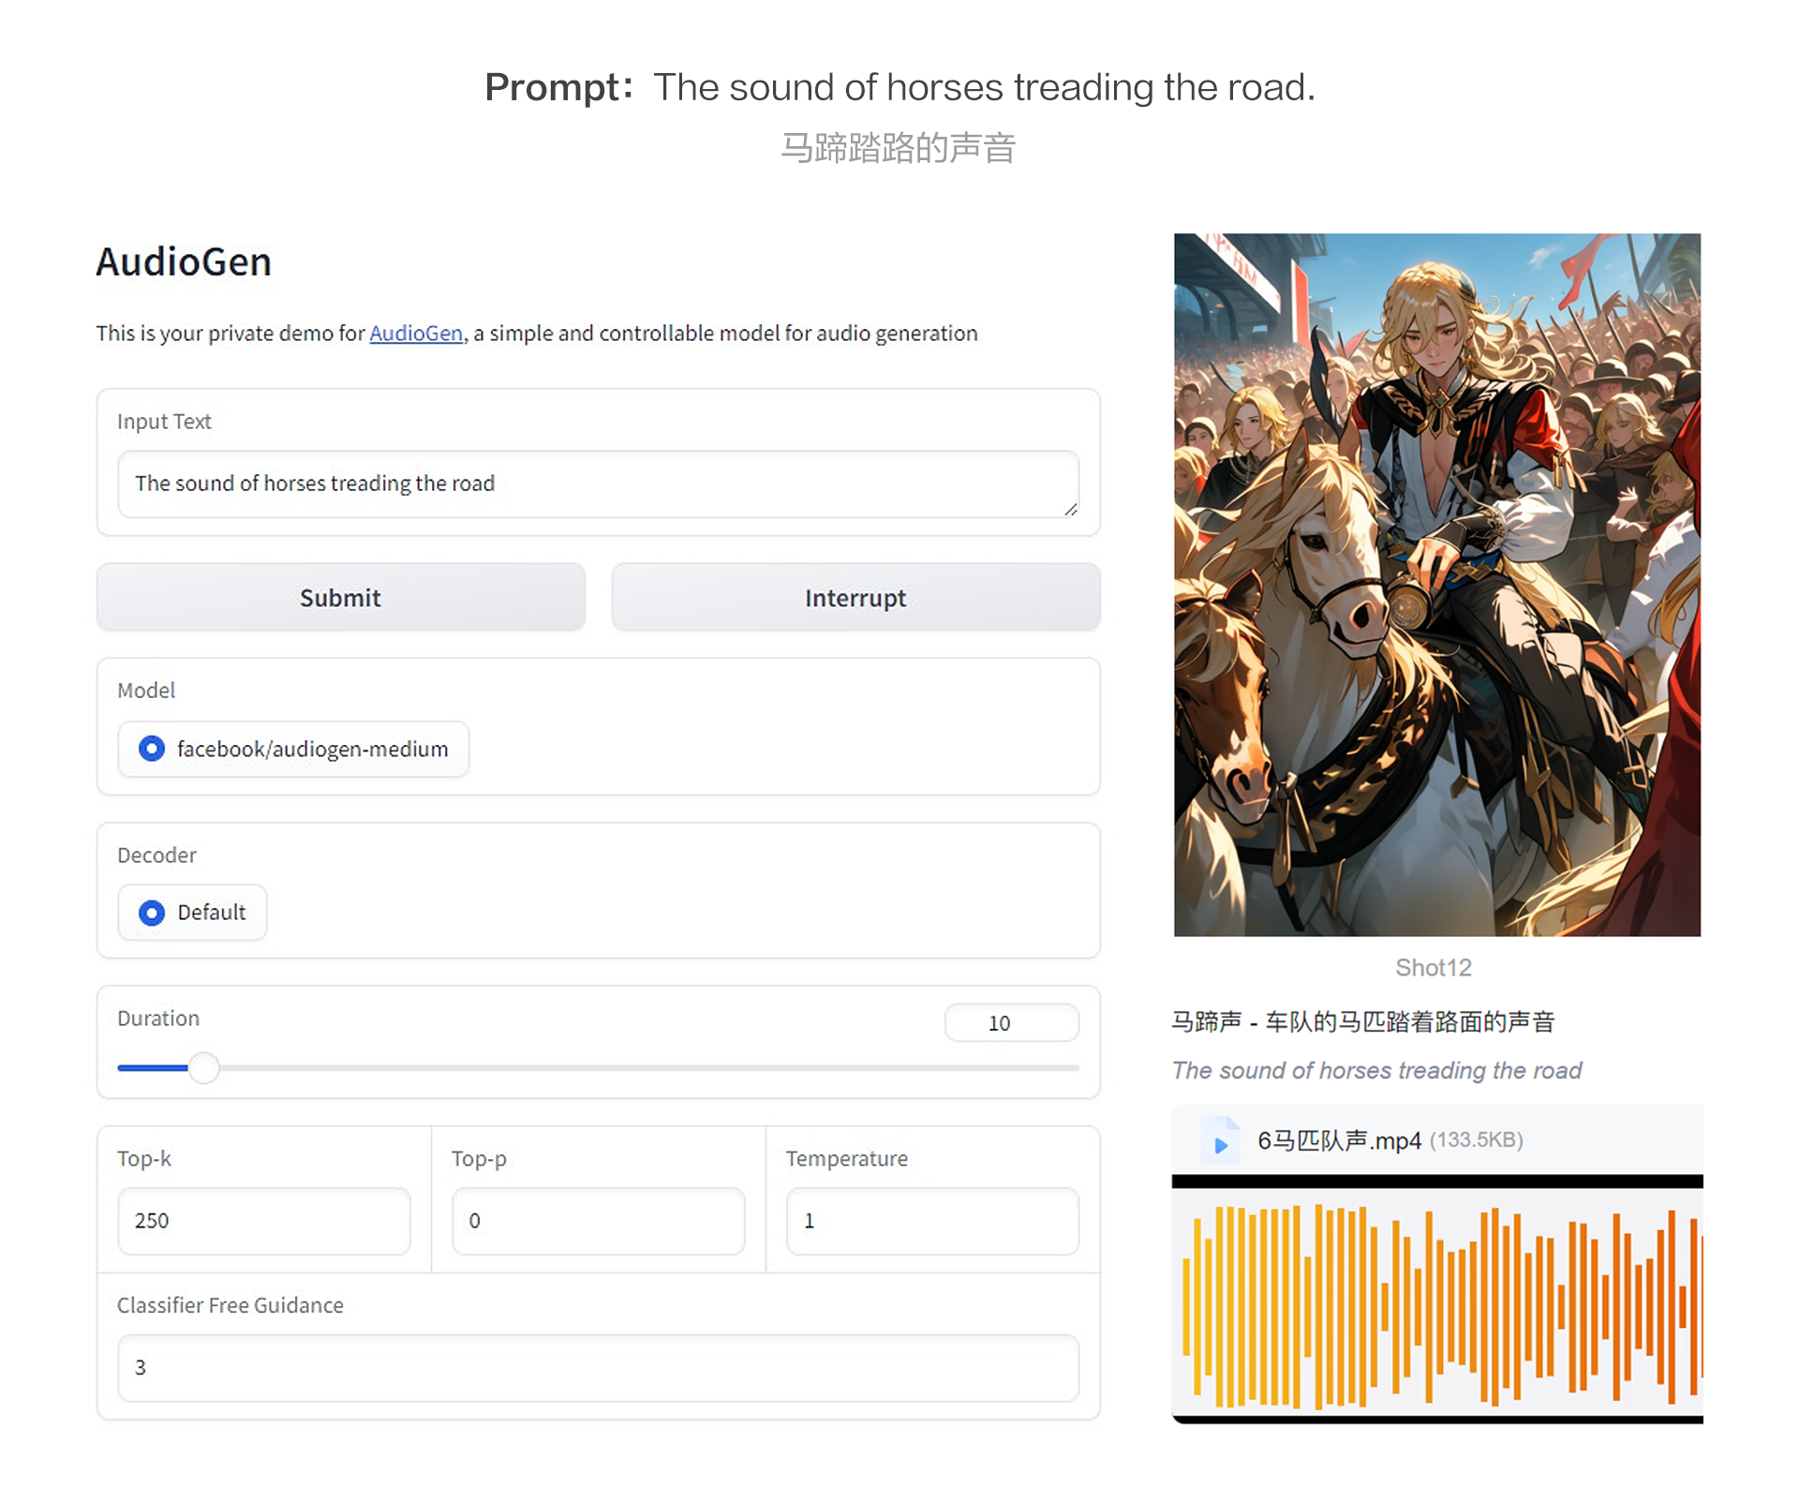Click the Classifier Free Guidance field

pyautogui.click(x=597, y=1368)
